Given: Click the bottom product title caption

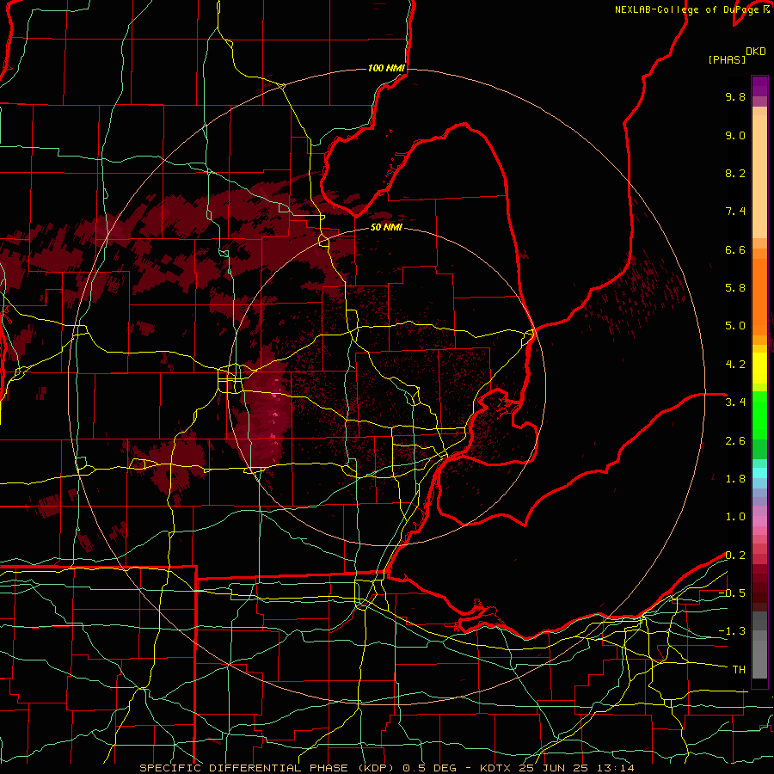Looking at the screenshot, I should click(386, 768).
